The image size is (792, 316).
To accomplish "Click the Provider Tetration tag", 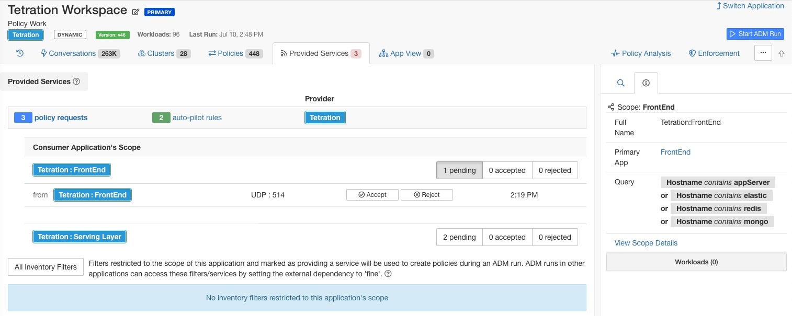I will 325,118.
